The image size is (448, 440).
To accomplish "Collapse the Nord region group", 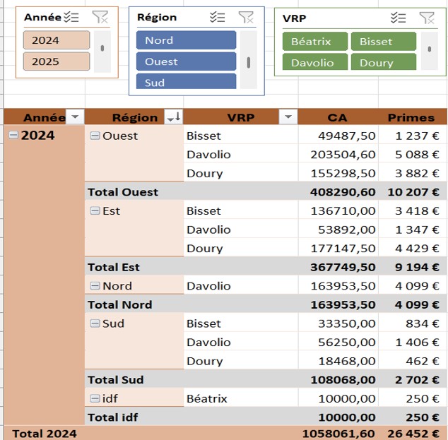I will pyautogui.click(x=95, y=286).
